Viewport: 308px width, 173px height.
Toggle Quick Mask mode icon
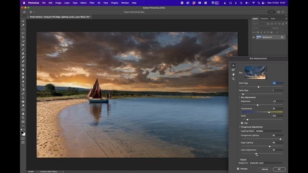point(23,138)
